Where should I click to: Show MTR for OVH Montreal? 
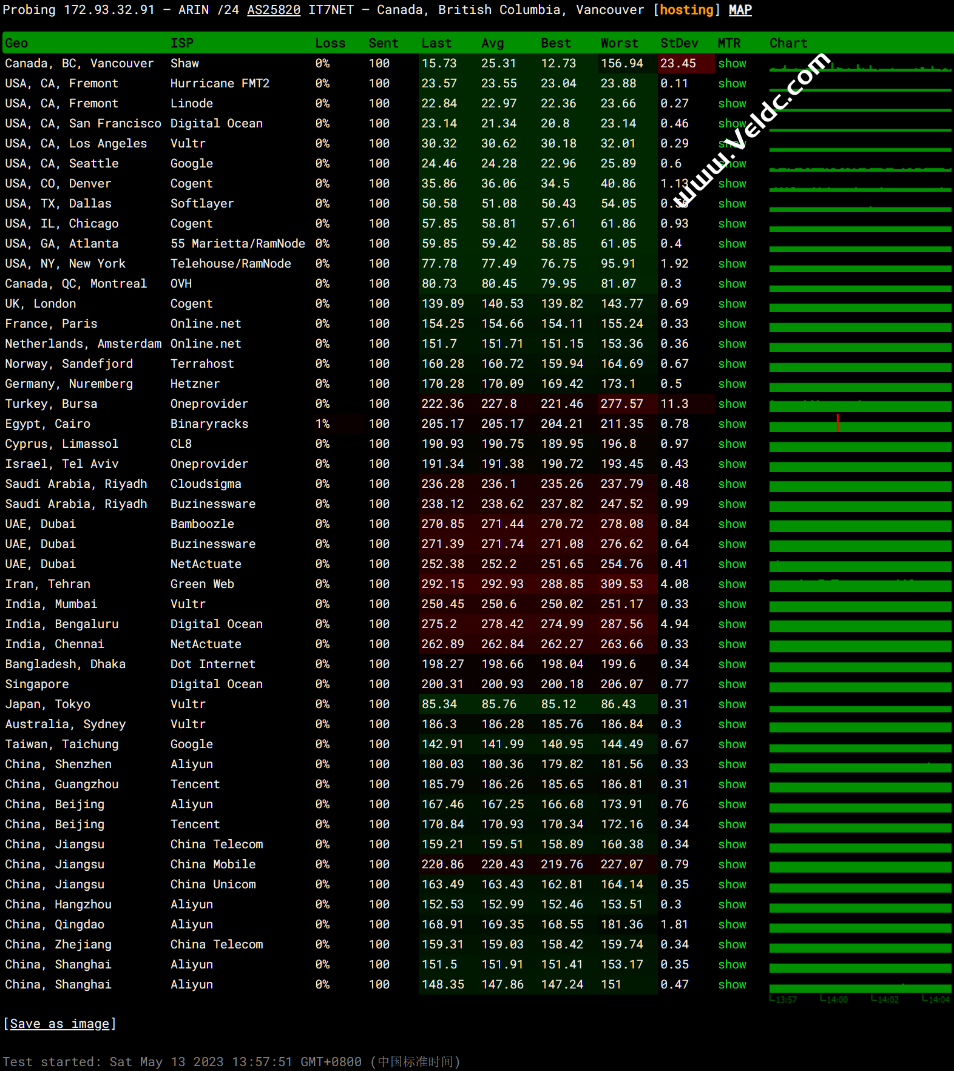point(732,283)
